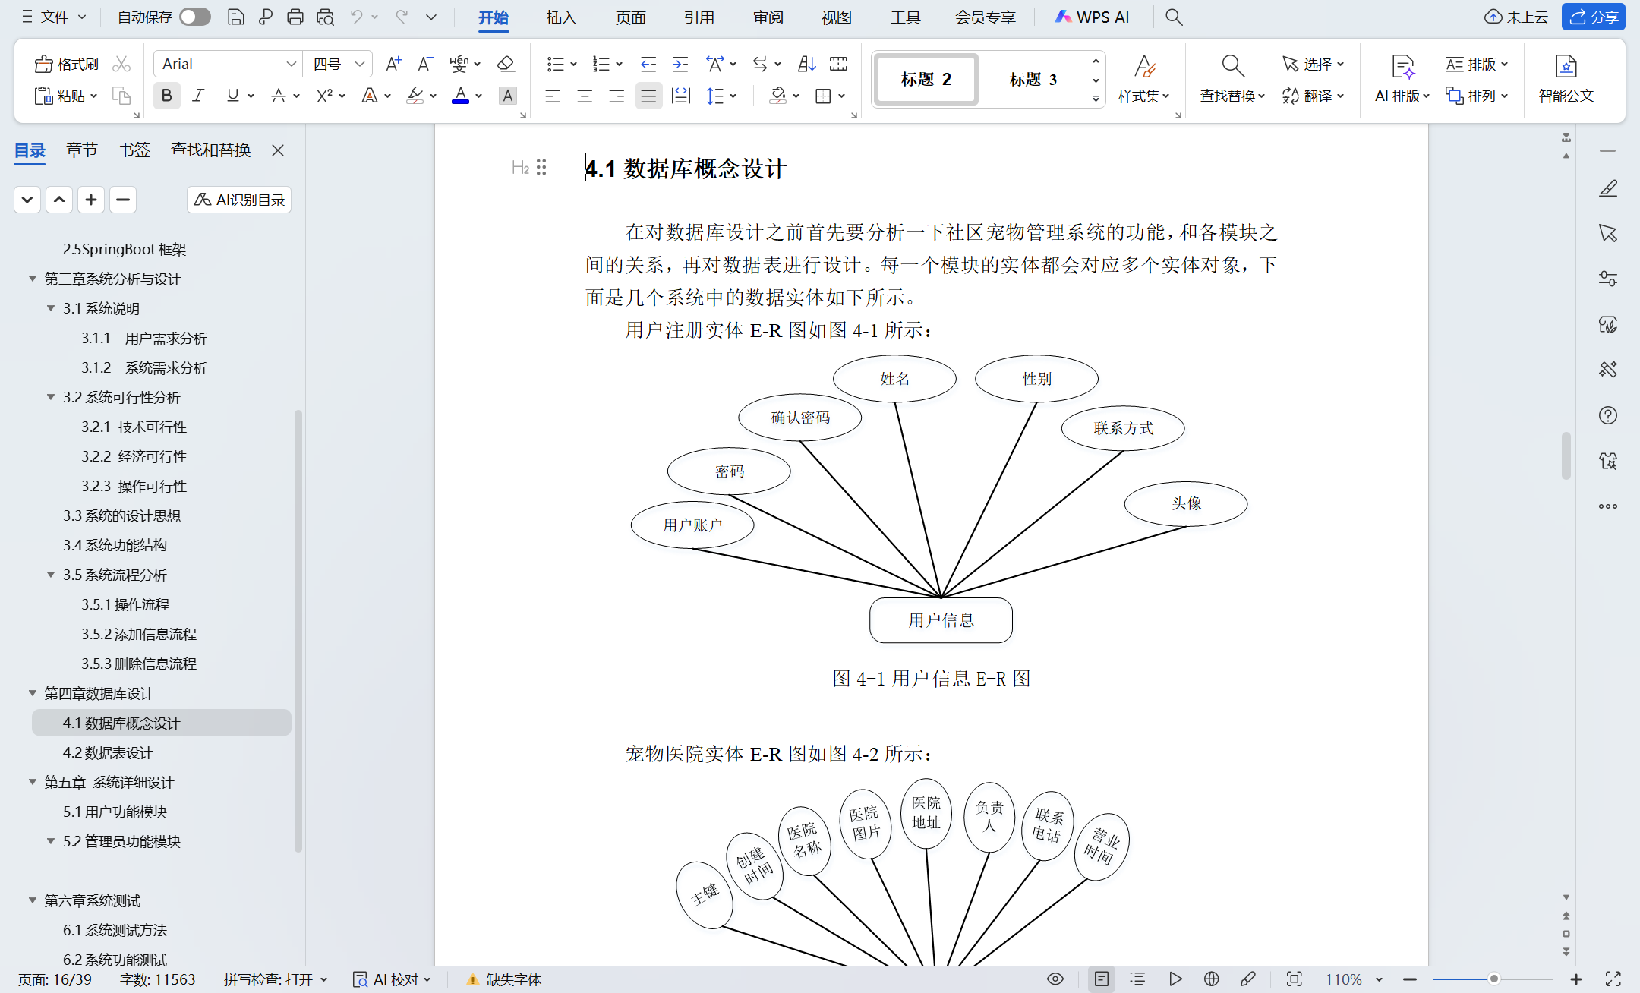
Task: Open print preview icon
Action: click(326, 17)
